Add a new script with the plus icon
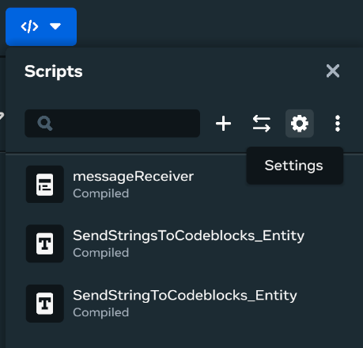 223,124
